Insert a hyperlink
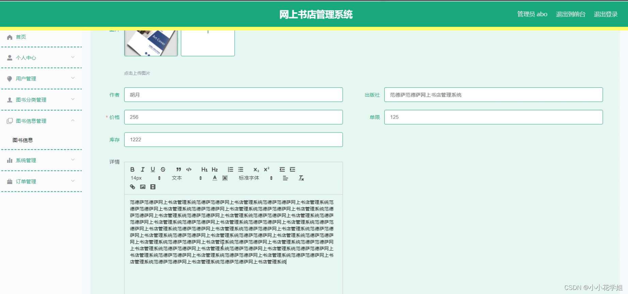The width and height of the screenshot is (628, 294). tap(132, 187)
